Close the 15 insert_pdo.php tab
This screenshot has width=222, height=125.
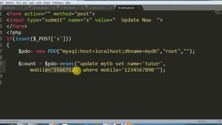(54, 8)
